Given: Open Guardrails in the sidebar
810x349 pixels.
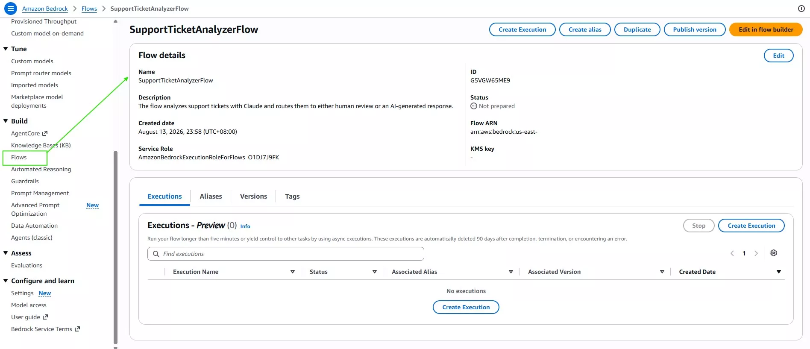Looking at the screenshot, I should 25,181.
